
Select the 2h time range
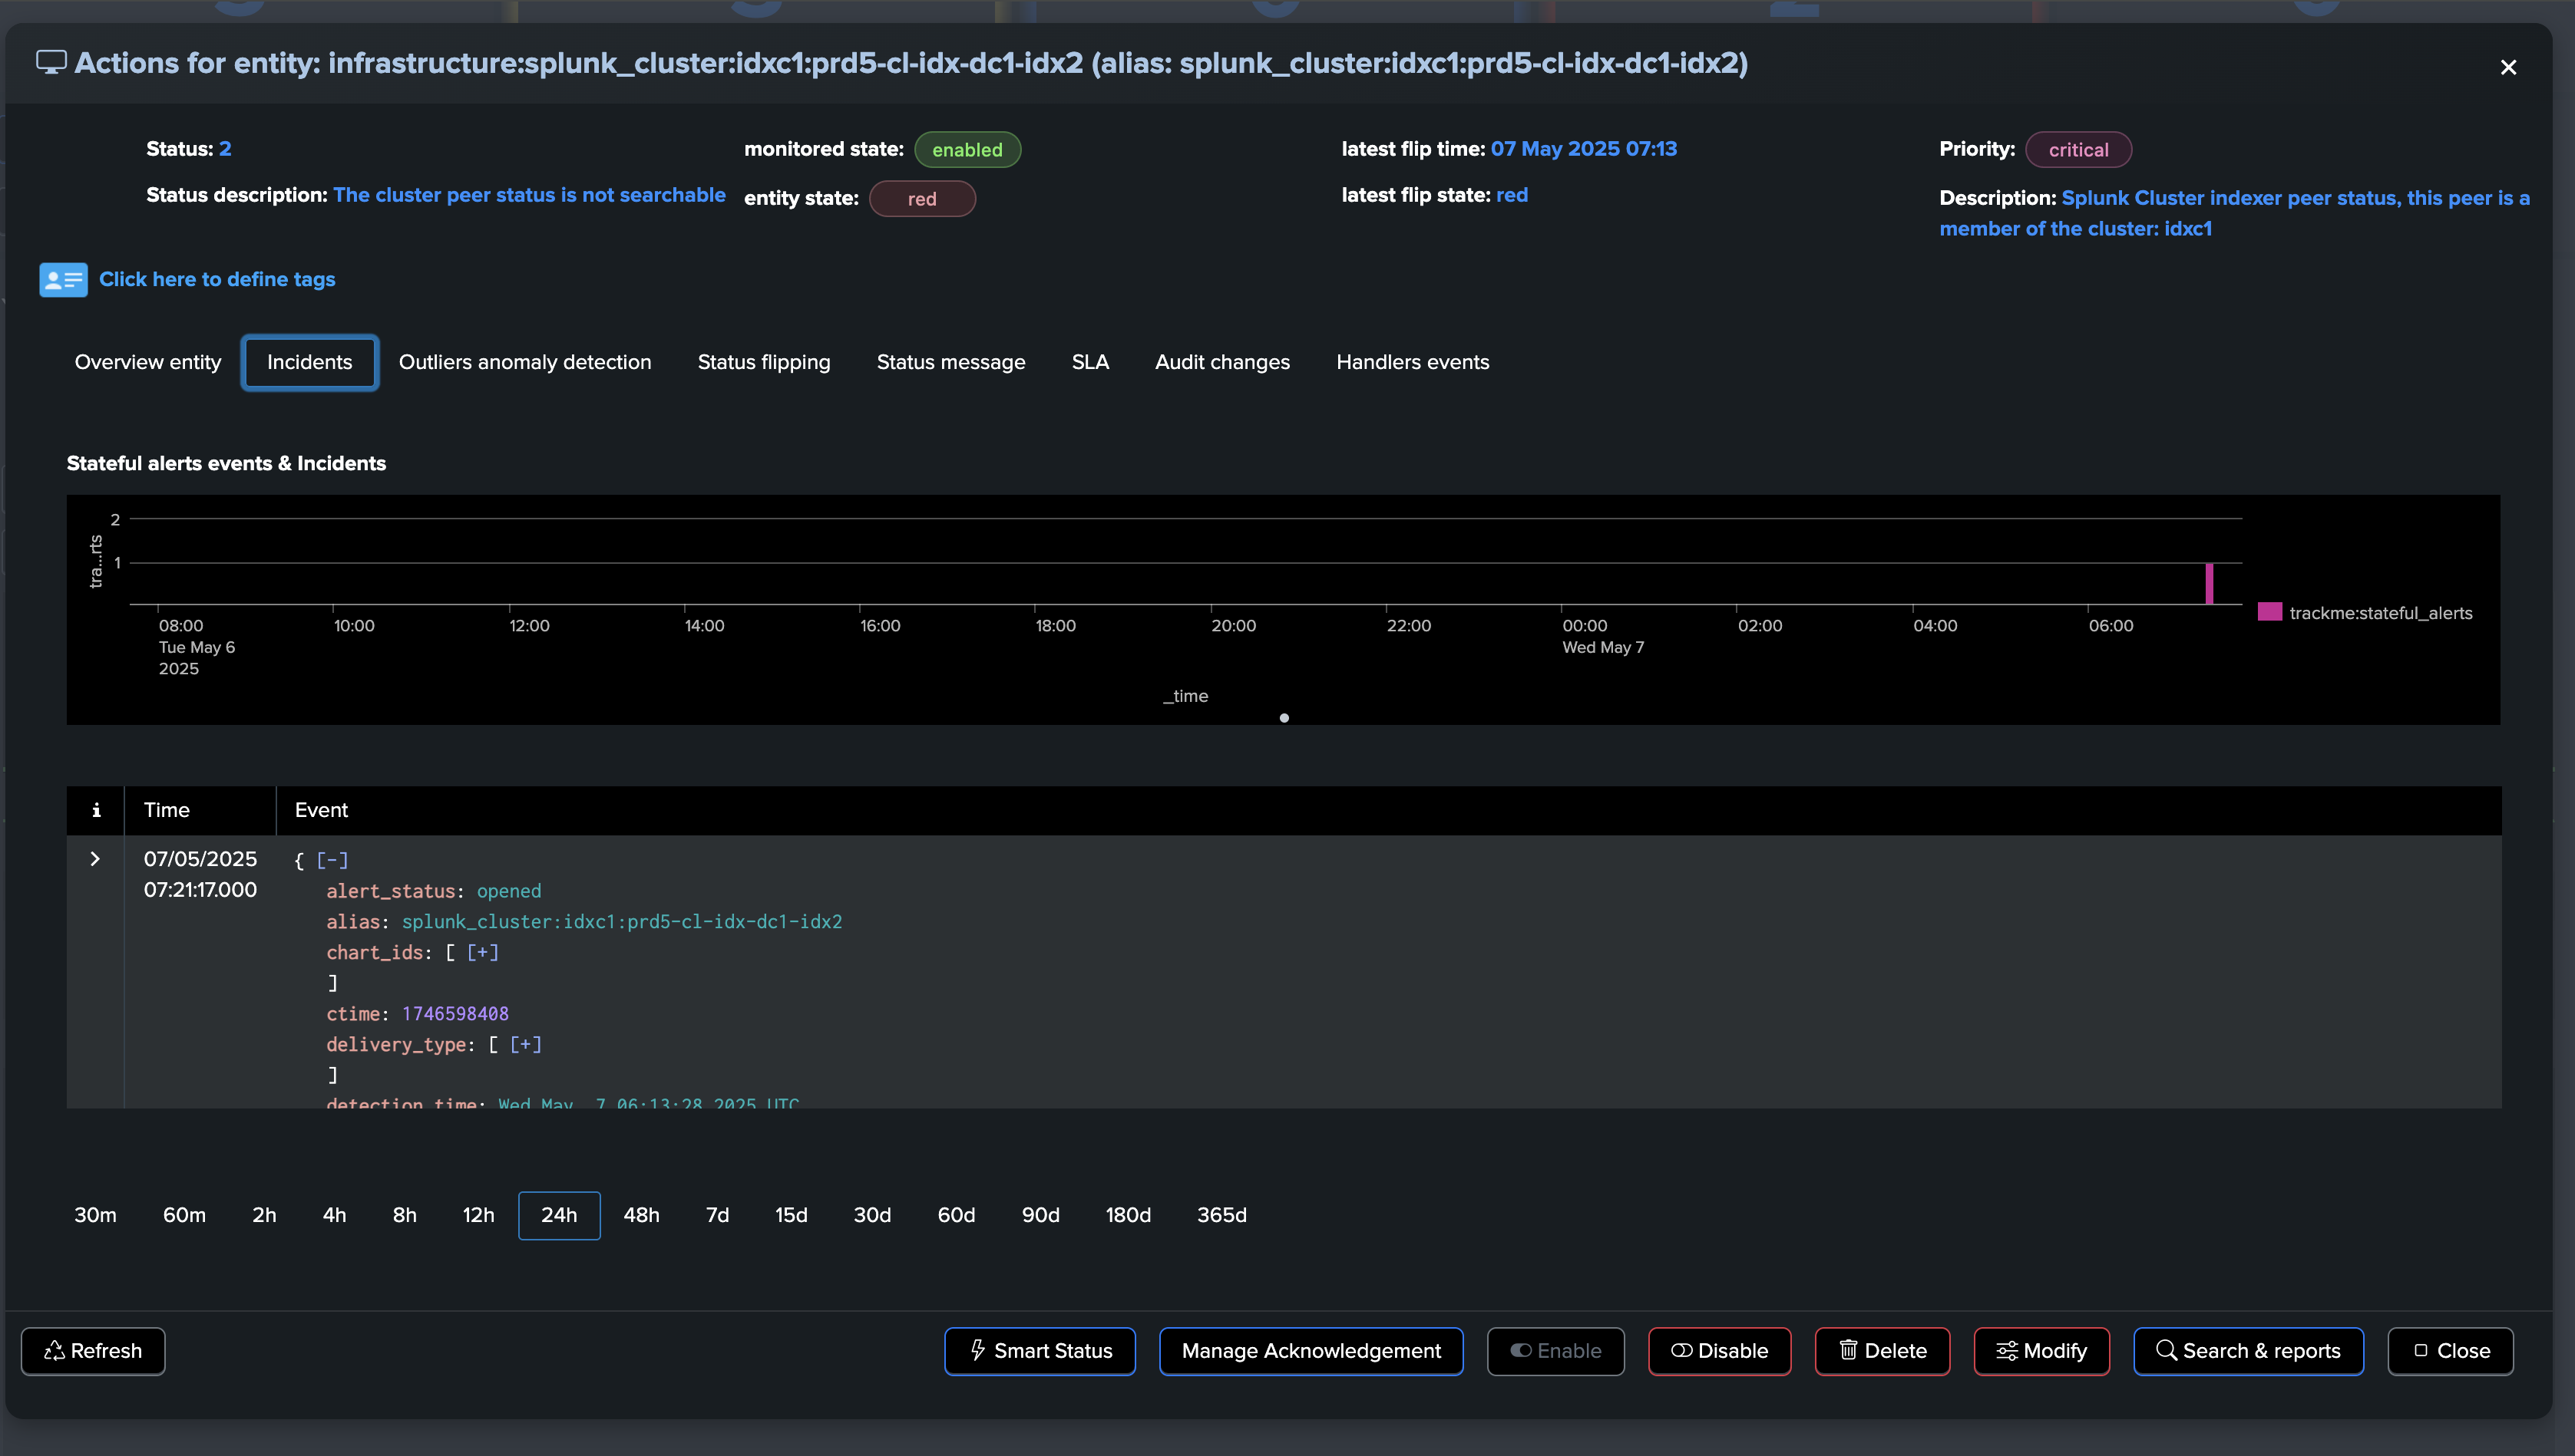[264, 1215]
